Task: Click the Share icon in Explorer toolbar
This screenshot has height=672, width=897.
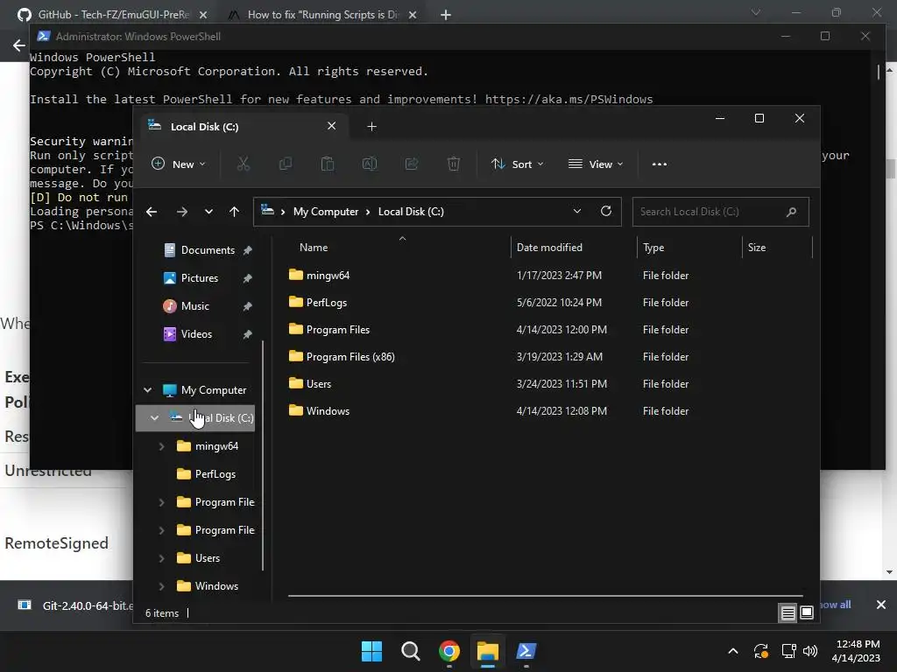Action: click(x=412, y=164)
